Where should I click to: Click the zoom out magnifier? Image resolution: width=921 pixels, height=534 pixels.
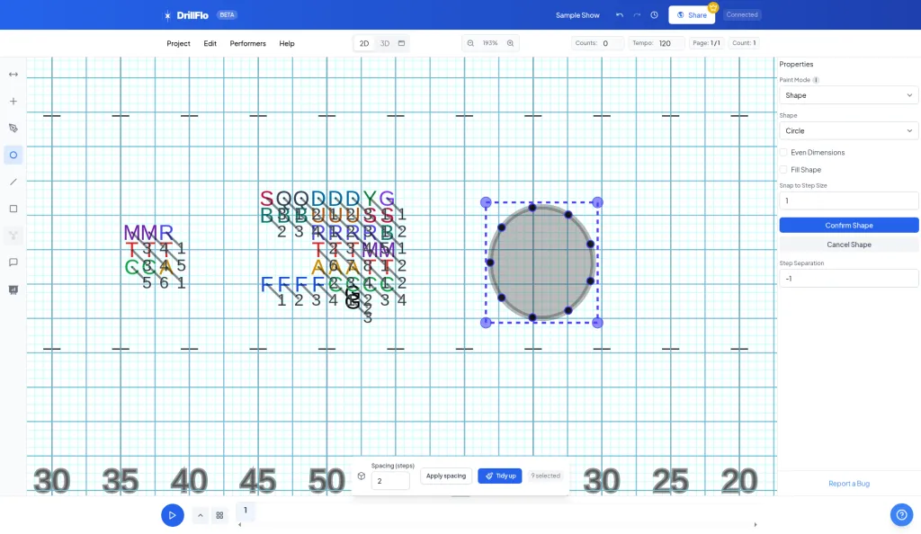coord(470,43)
